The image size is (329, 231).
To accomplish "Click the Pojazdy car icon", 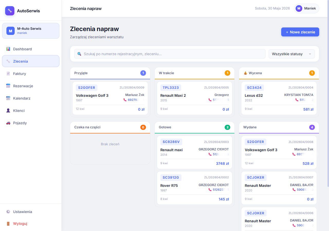I will [8, 123].
